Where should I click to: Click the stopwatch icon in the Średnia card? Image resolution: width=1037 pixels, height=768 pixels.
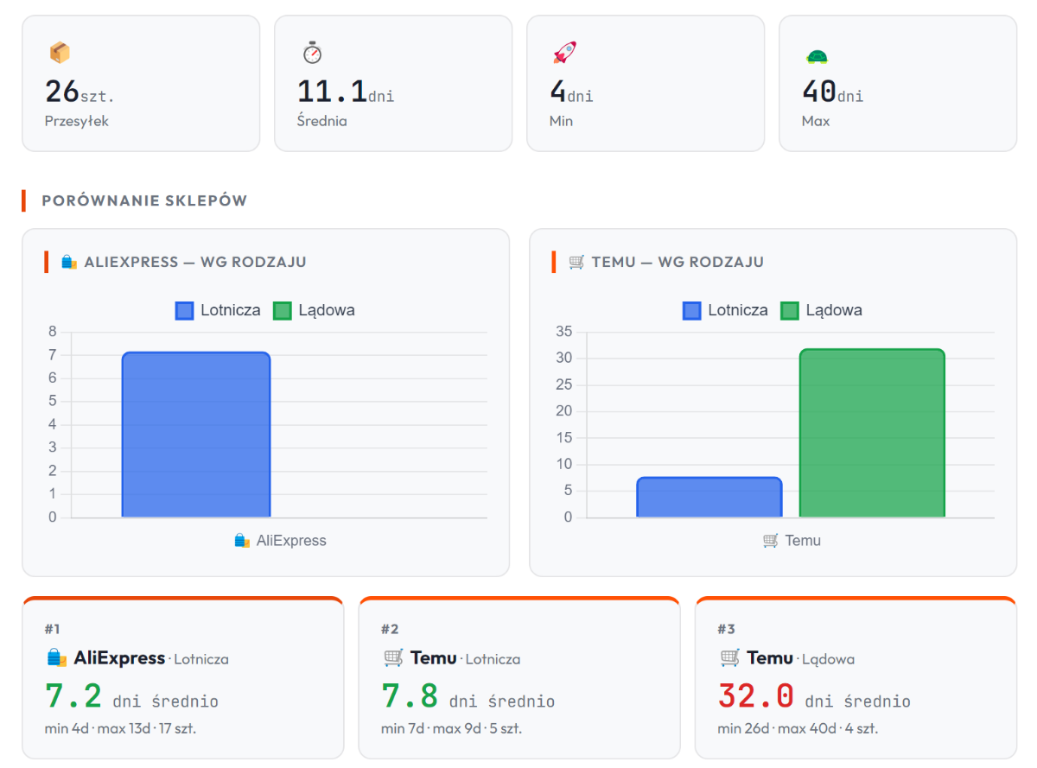[x=312, y=54]
